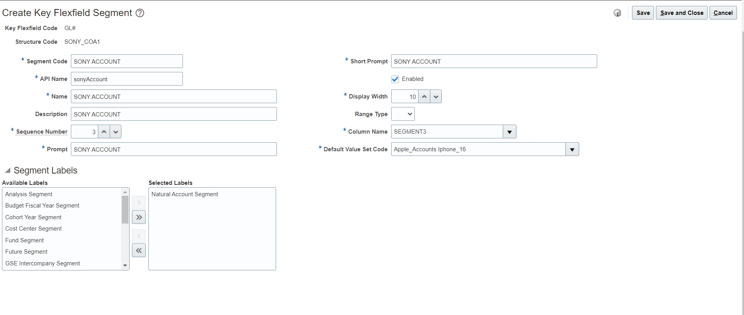Remove all labels from Selected Labels
This screenshot has height=315, width=744.
coord(139,251)
